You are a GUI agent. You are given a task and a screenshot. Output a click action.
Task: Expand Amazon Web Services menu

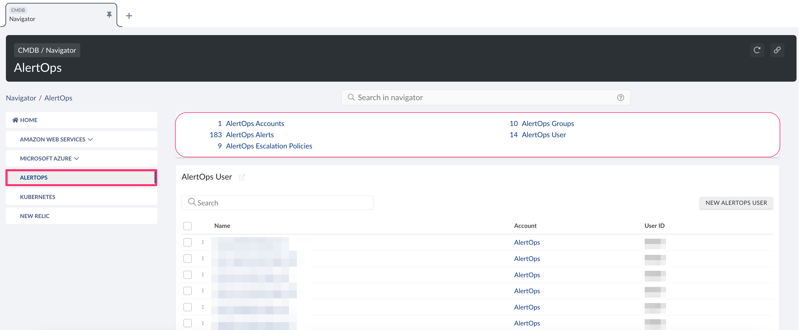point(56,139)
